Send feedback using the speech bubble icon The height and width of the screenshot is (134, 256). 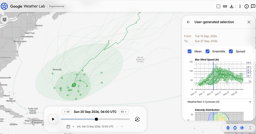pos(253,6)
